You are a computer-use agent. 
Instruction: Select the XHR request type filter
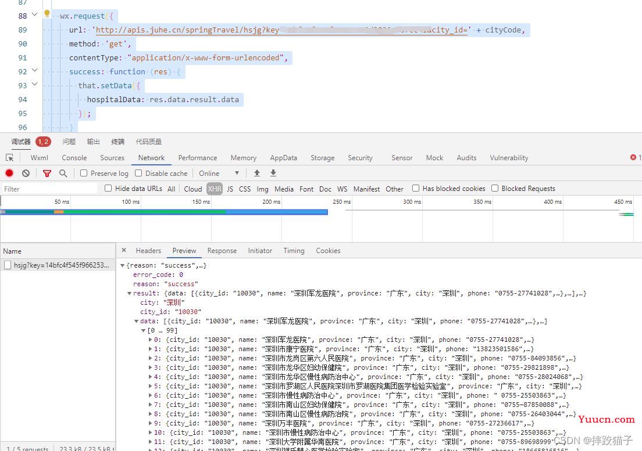coord(214,189)
